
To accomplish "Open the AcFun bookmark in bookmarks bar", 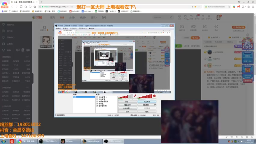I will click(75, 11).
